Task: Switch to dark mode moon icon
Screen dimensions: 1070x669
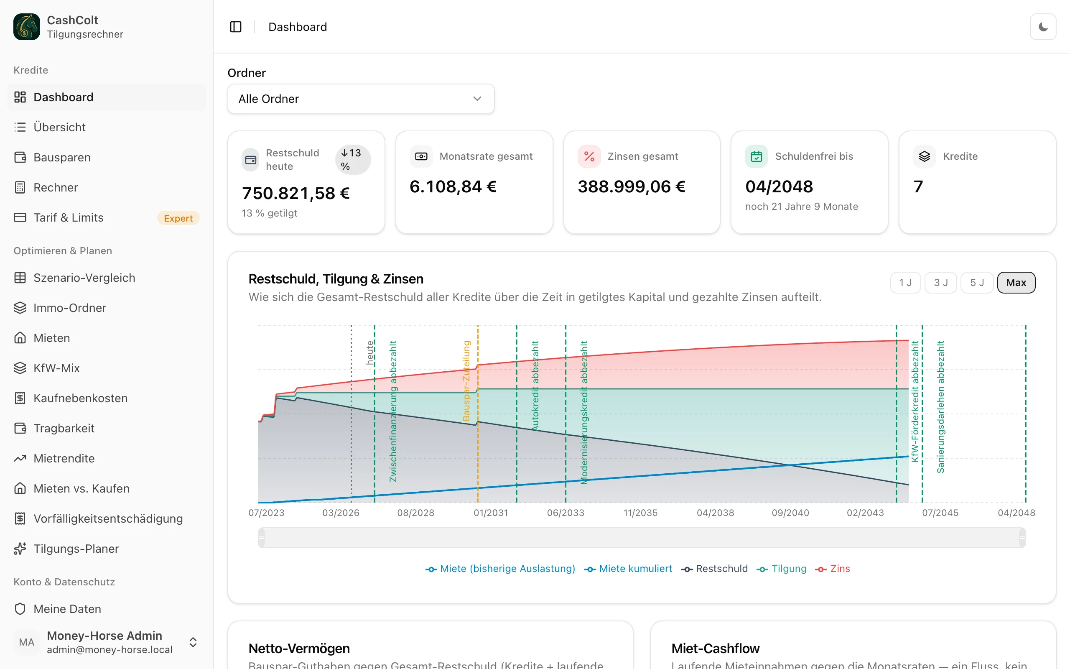Action: (x=1043, y=27)
